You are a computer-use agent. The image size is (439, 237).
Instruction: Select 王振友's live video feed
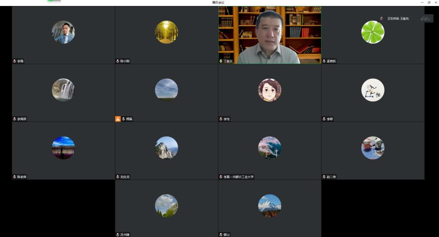click(270, 35)
